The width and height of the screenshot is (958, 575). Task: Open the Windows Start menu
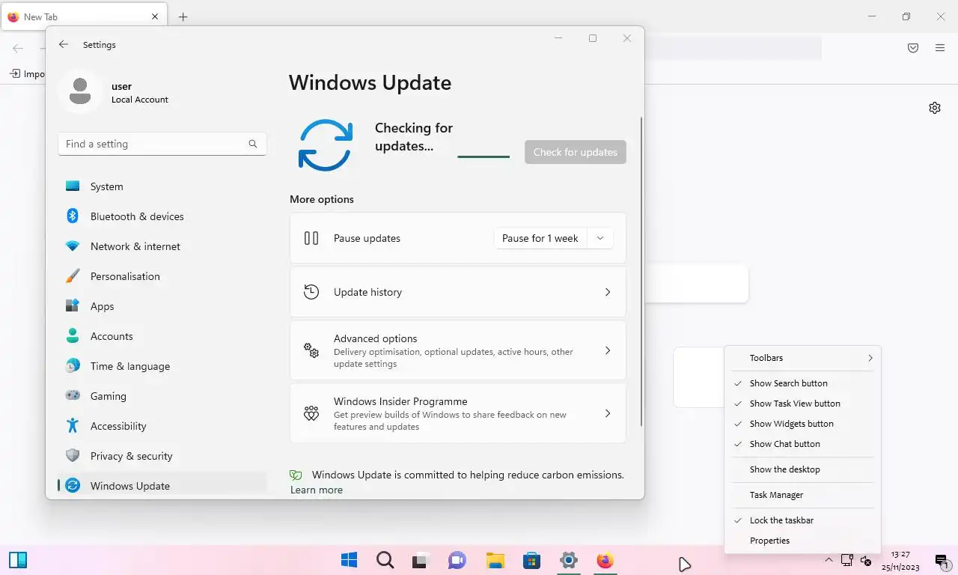(349, 560)
